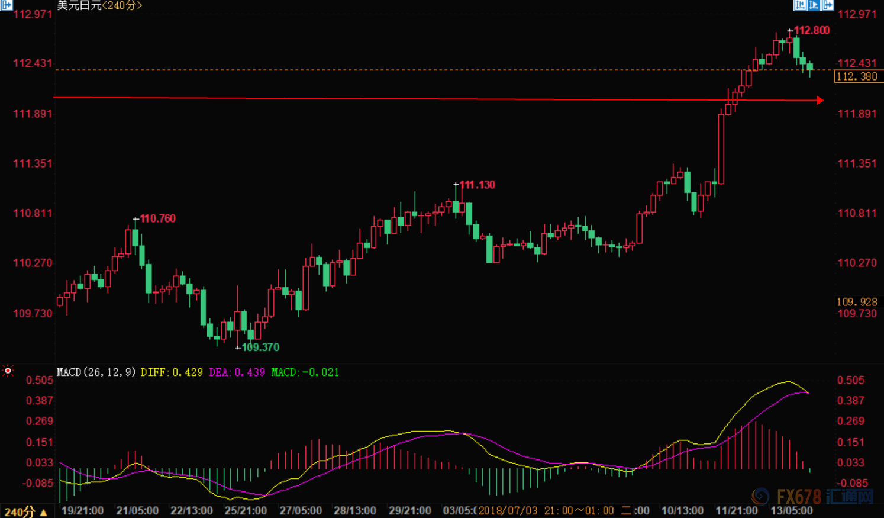Click the red arrowhead of the horizontal line
The width and height of the screenshot is (884, 518).
click(x=820, y=101)
